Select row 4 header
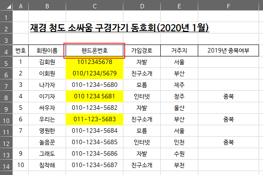This screenshot has height=175, width=263. [6, 51]
